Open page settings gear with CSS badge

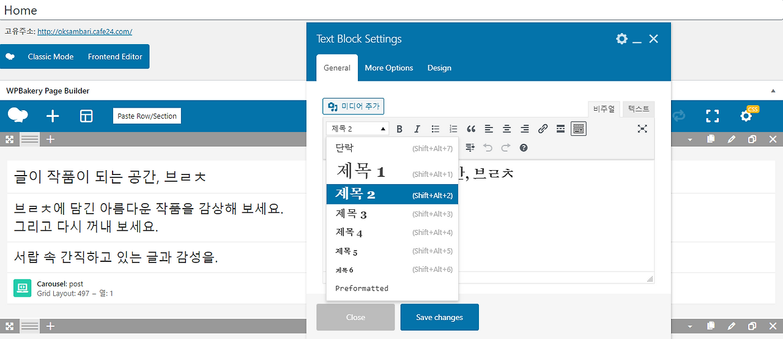(746, 115)
